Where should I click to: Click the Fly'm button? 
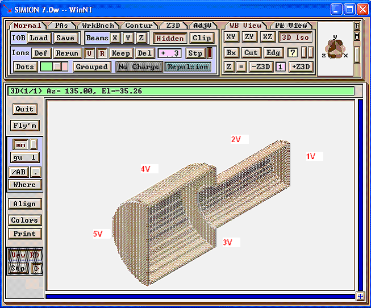(x=25, y=126)
